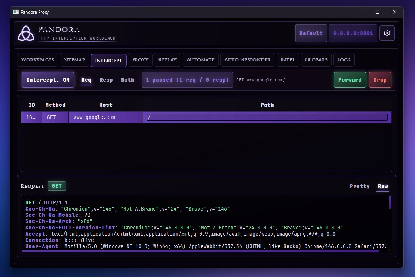
Task: Maximize the Pandora Proxy window
Action: point(378,12)
